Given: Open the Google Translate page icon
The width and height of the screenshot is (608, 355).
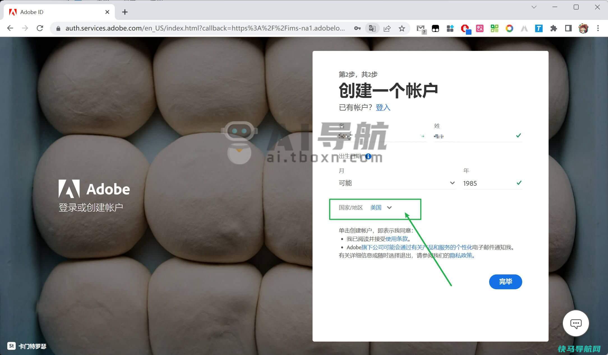Looking at the screenshot, I should (372, 28).
